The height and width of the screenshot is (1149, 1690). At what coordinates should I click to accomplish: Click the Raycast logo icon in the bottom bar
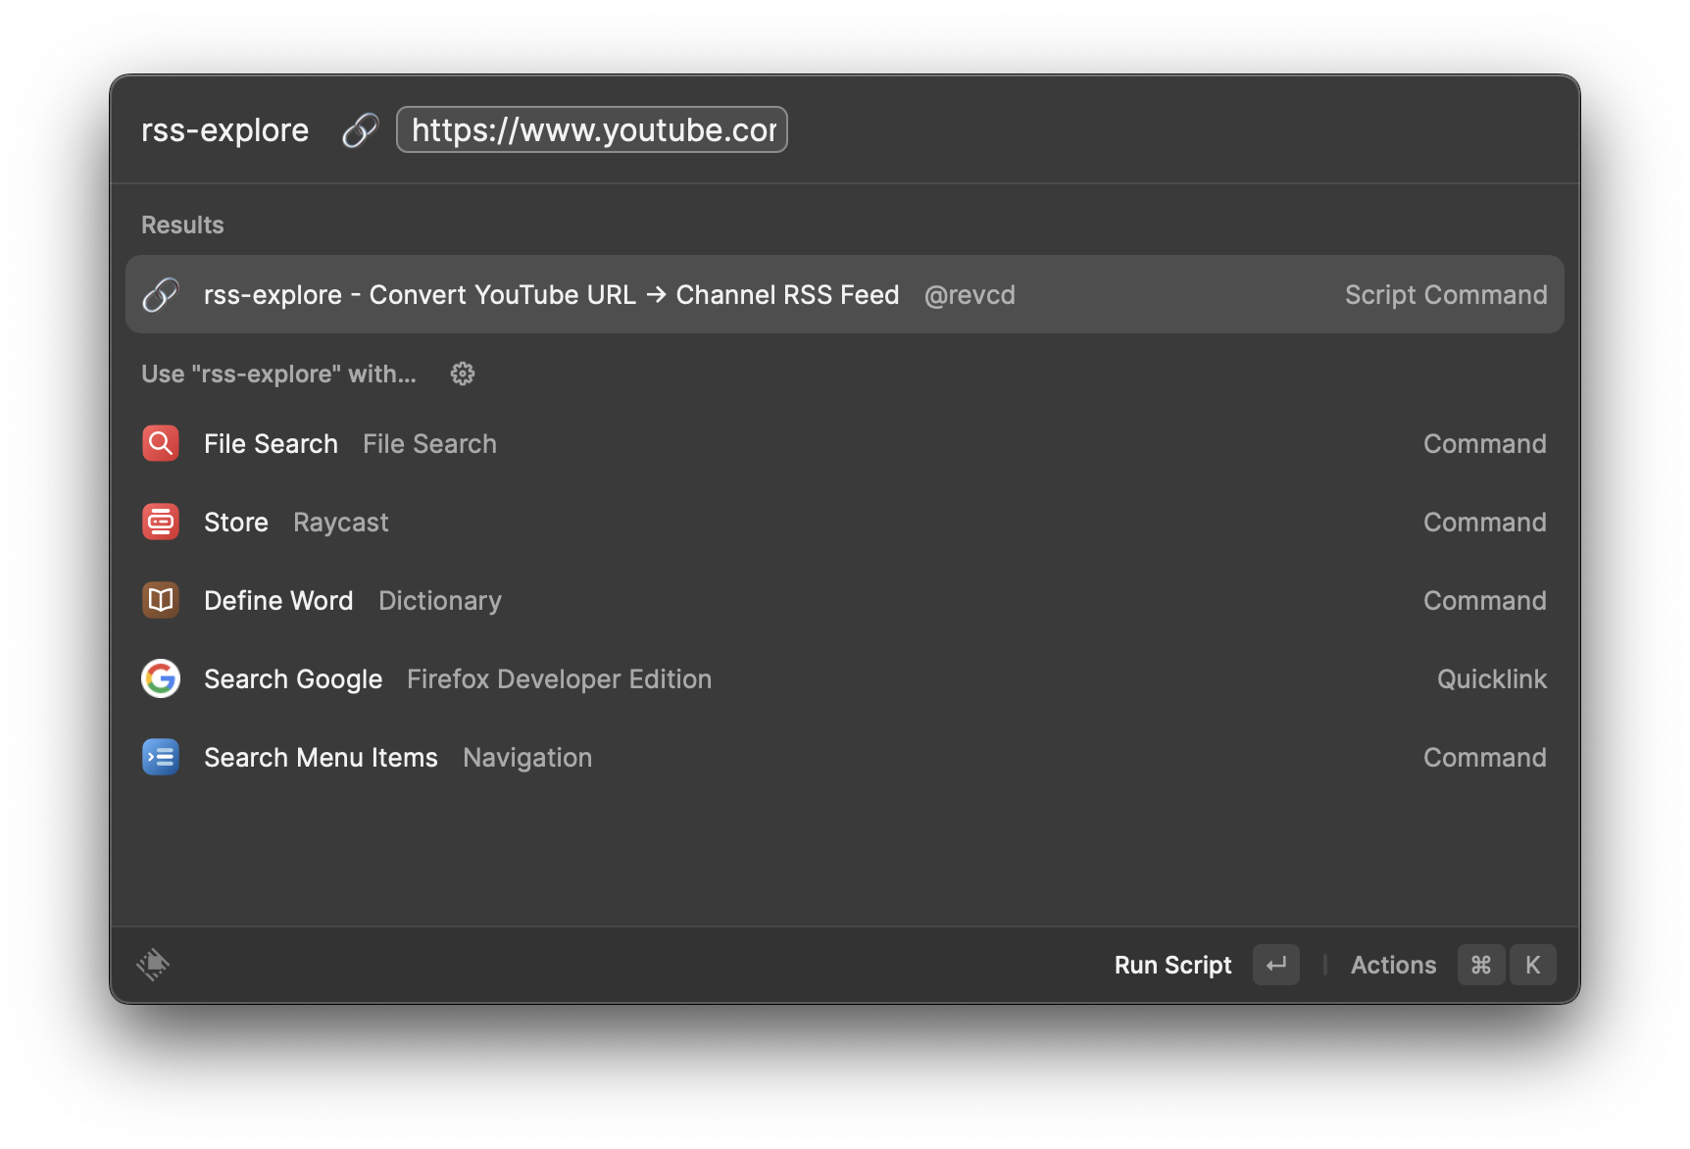(153, 965)
